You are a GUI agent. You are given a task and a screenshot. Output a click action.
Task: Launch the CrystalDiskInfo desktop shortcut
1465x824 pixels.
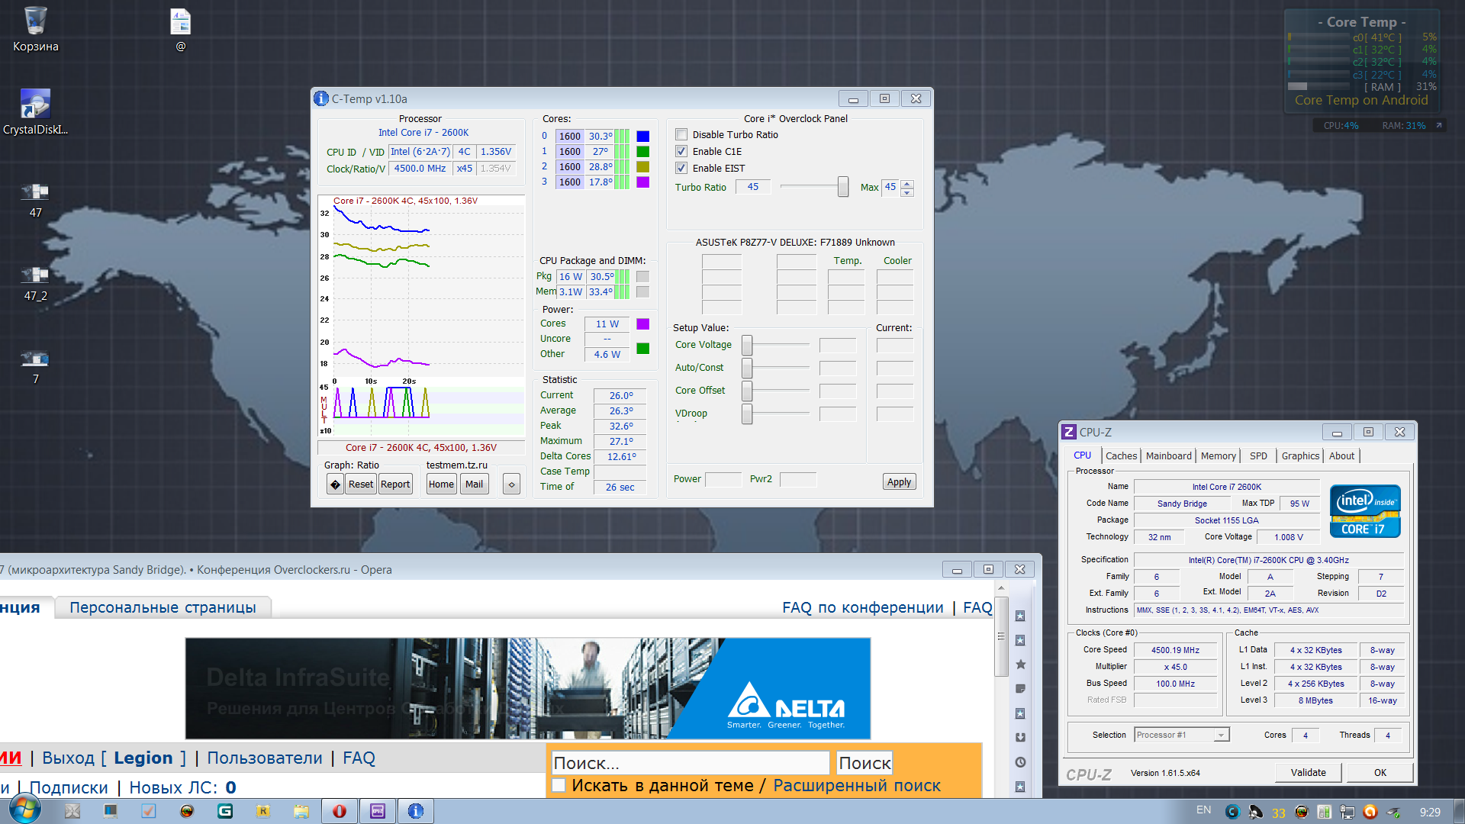coord(35,111)
